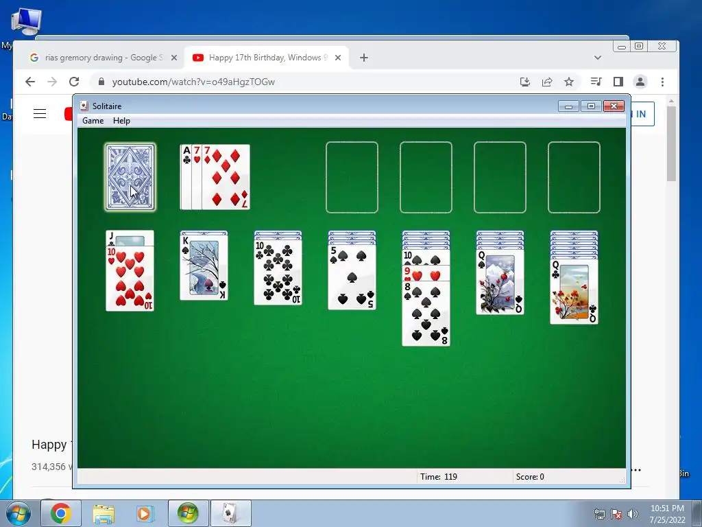Open Action Center flag tray icon
Viewport: 702px width, 527px height.
coord(616,514)
